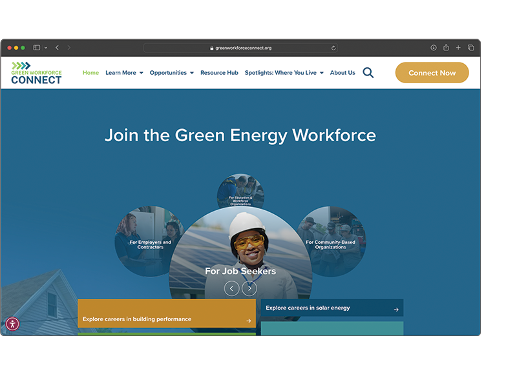Expand Spotlights: Where You Live menu
Screen dimensions: 517x387
[284, 73]
